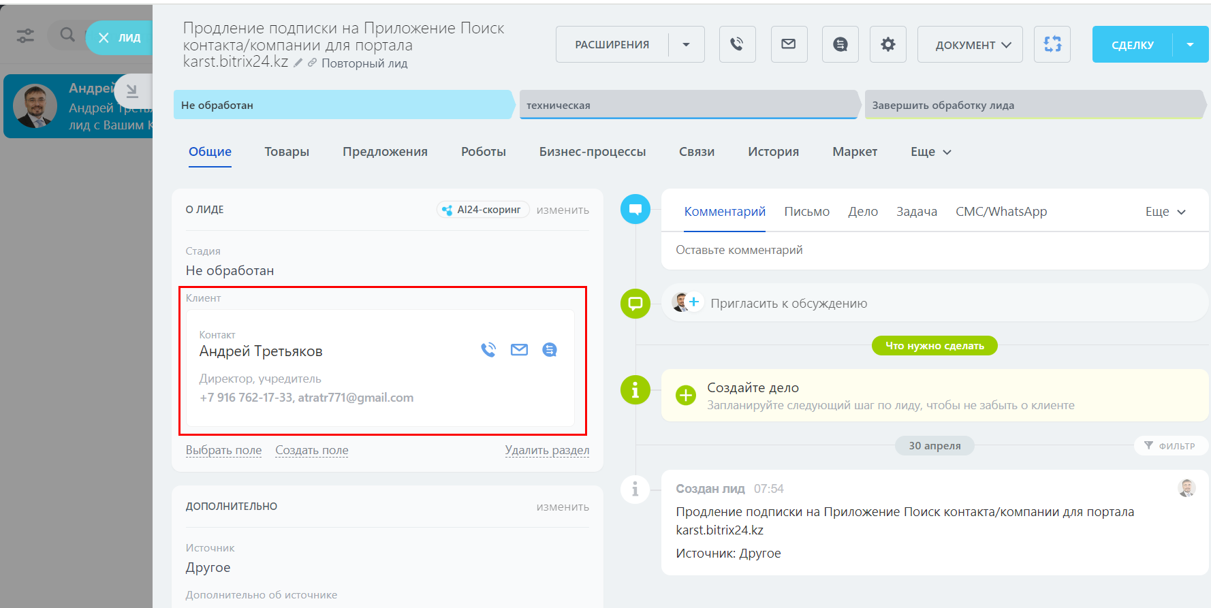Click the Оставьте комментарий input field
The height and width of the screenshot is (608, 1211).
point(933,251)
